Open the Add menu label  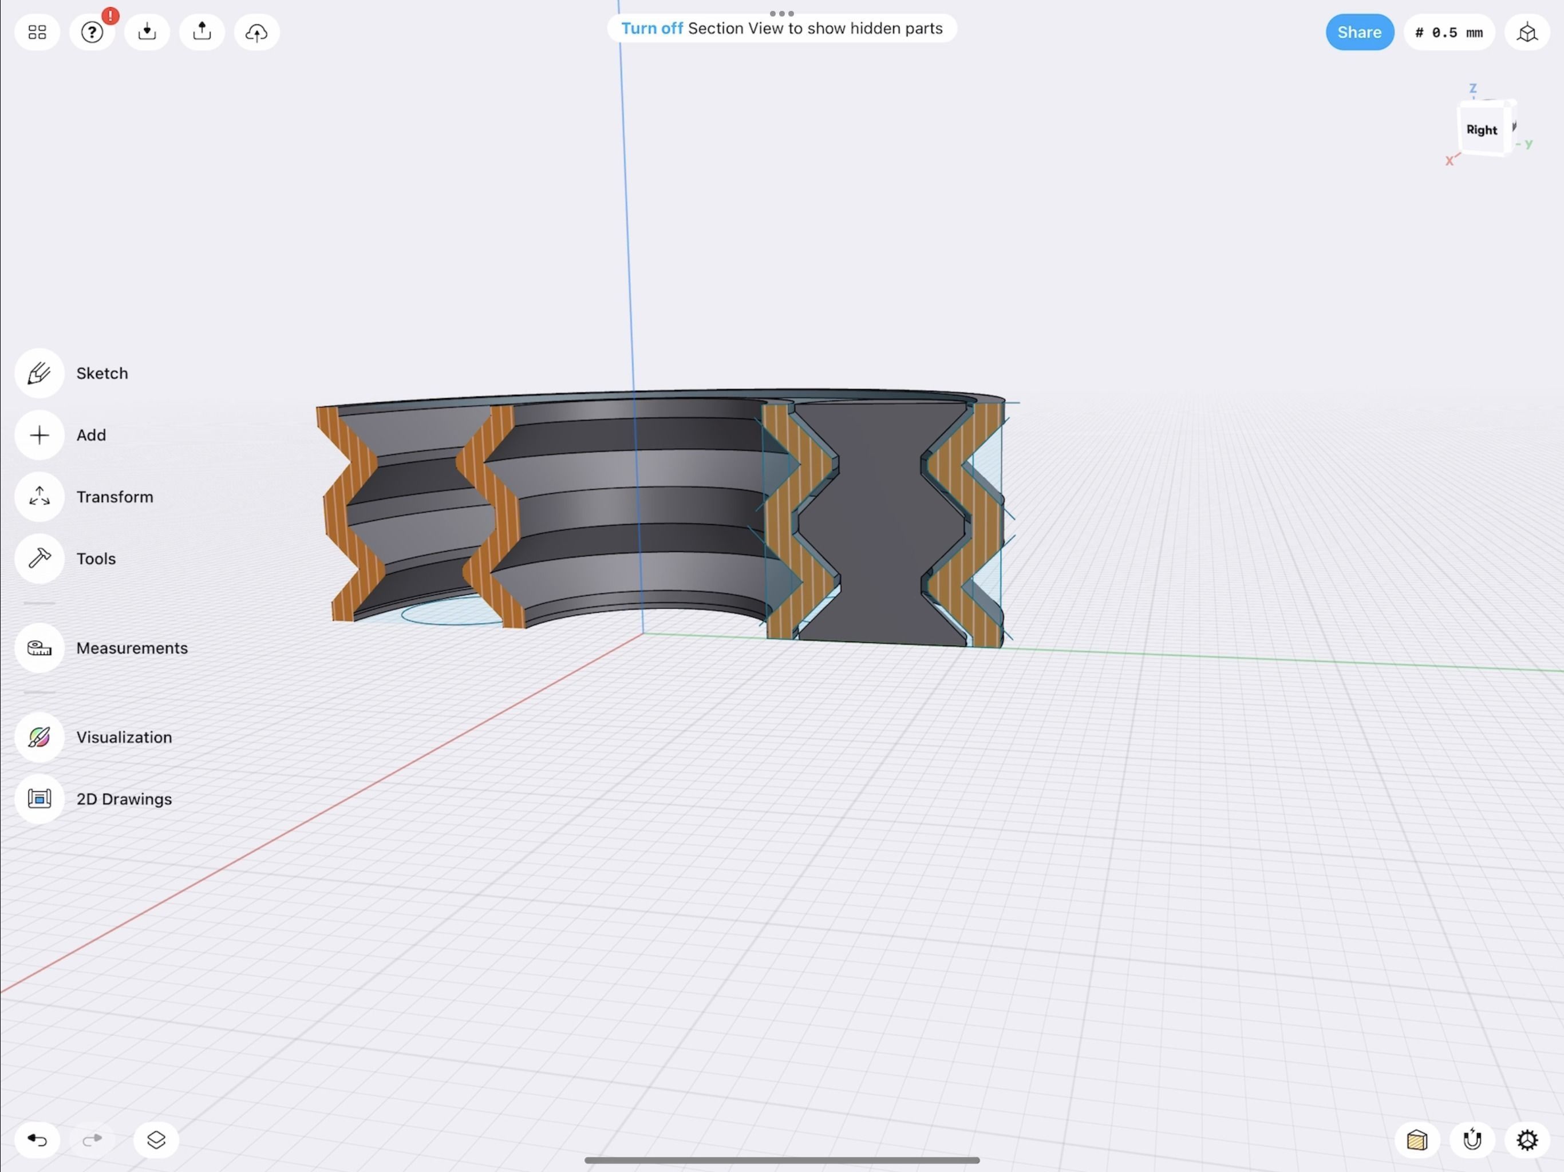(x=91, y=435)
